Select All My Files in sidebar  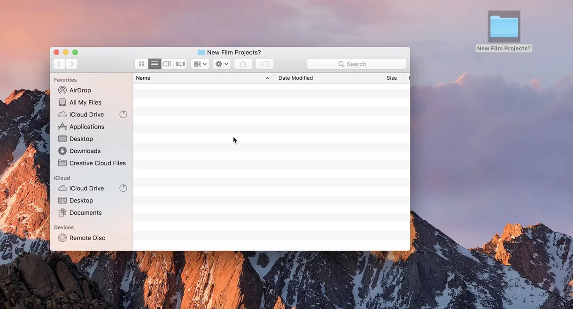(85, 102)
